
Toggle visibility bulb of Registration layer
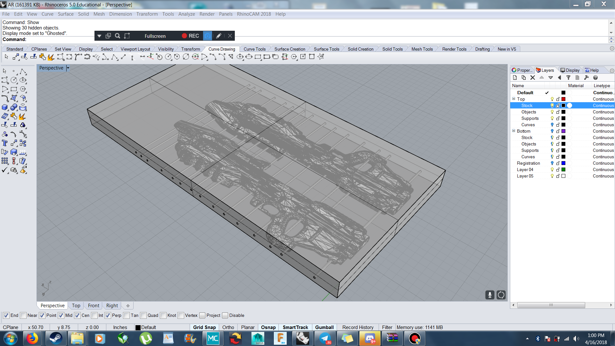pyautogui.click(x=552, y=163)
